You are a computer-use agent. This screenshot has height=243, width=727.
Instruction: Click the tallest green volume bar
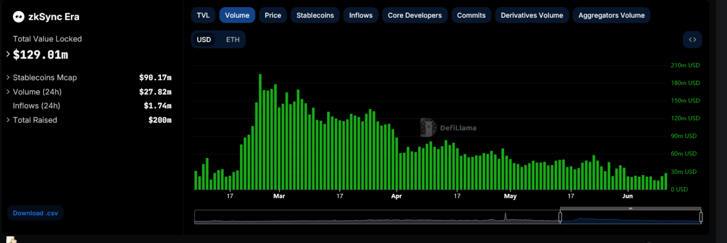point(260,132)
